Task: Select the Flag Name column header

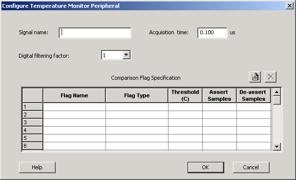Action: tap(74, 95)
